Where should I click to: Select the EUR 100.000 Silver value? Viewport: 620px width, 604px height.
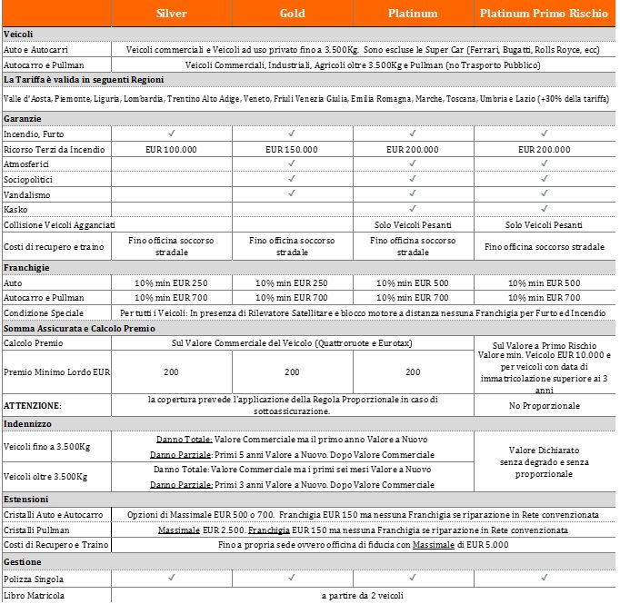click(171, 150)
